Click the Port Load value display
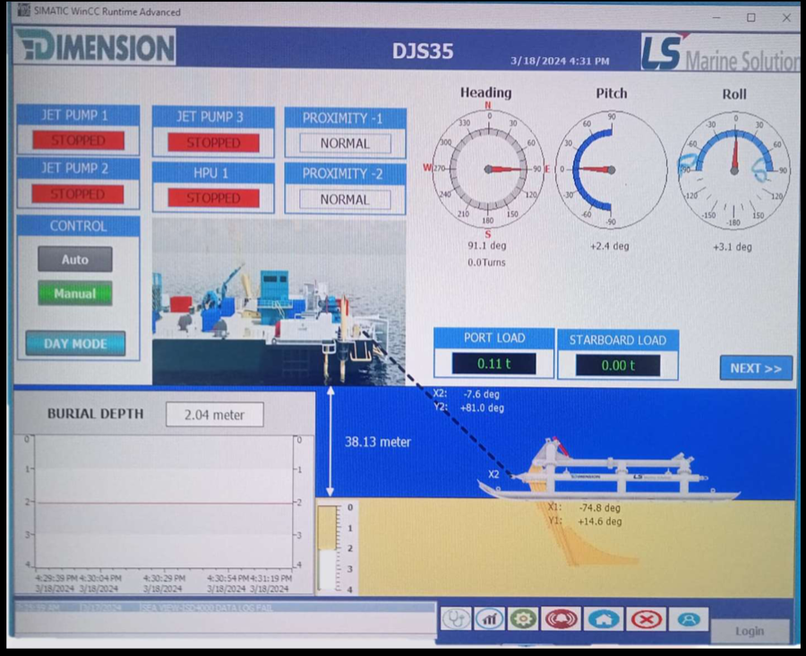 point(493,364)
